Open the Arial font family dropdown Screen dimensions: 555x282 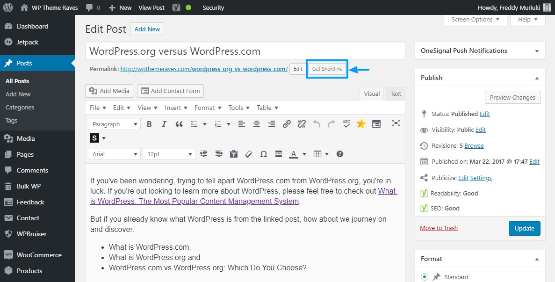114,154
